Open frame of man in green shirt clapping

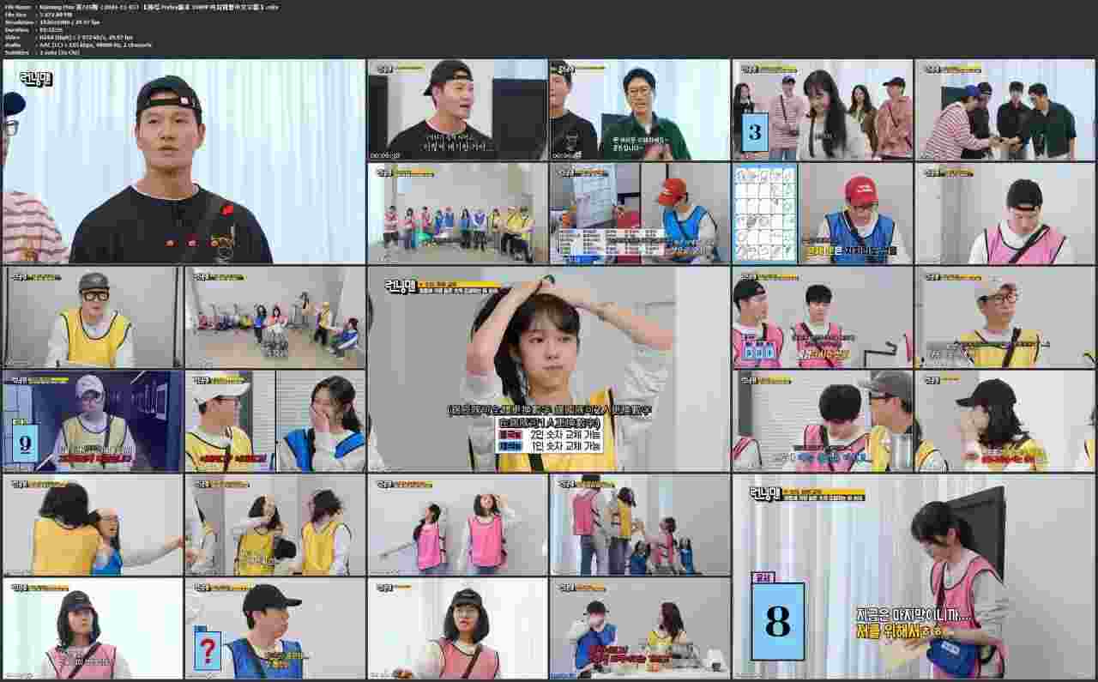[x=639, y=110]
